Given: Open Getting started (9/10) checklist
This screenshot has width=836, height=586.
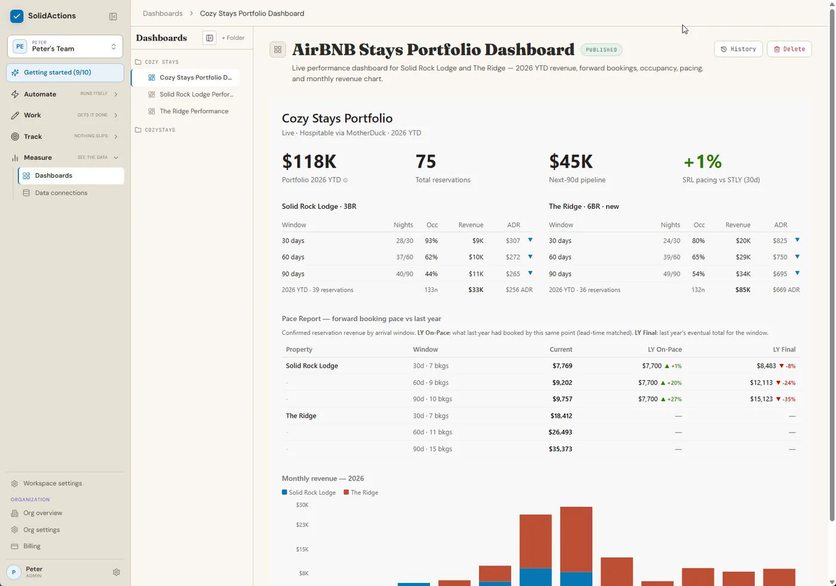Looking at the screenshot, I should (65, 73).
